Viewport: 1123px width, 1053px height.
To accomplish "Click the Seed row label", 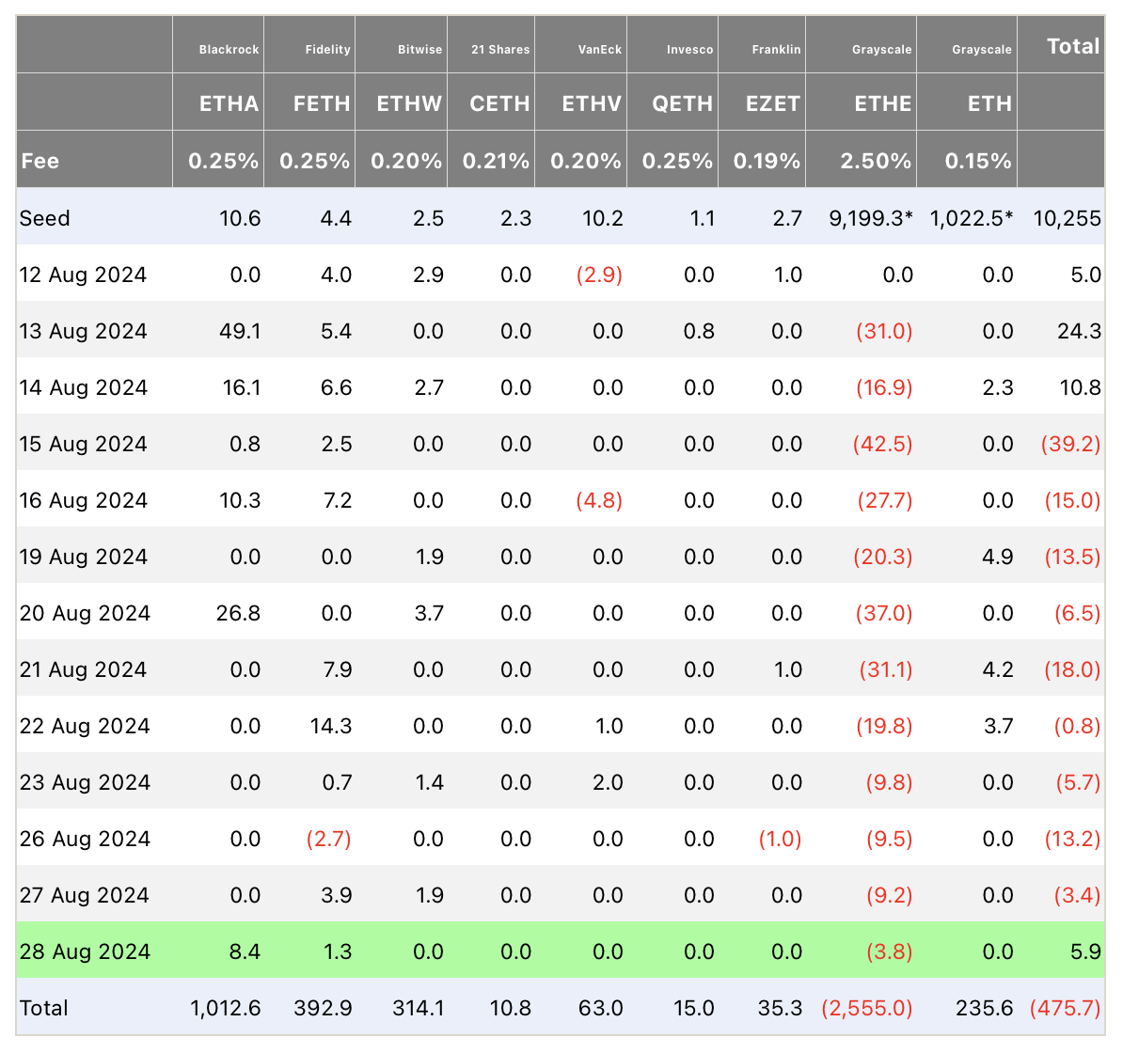I will coord(44,218).
